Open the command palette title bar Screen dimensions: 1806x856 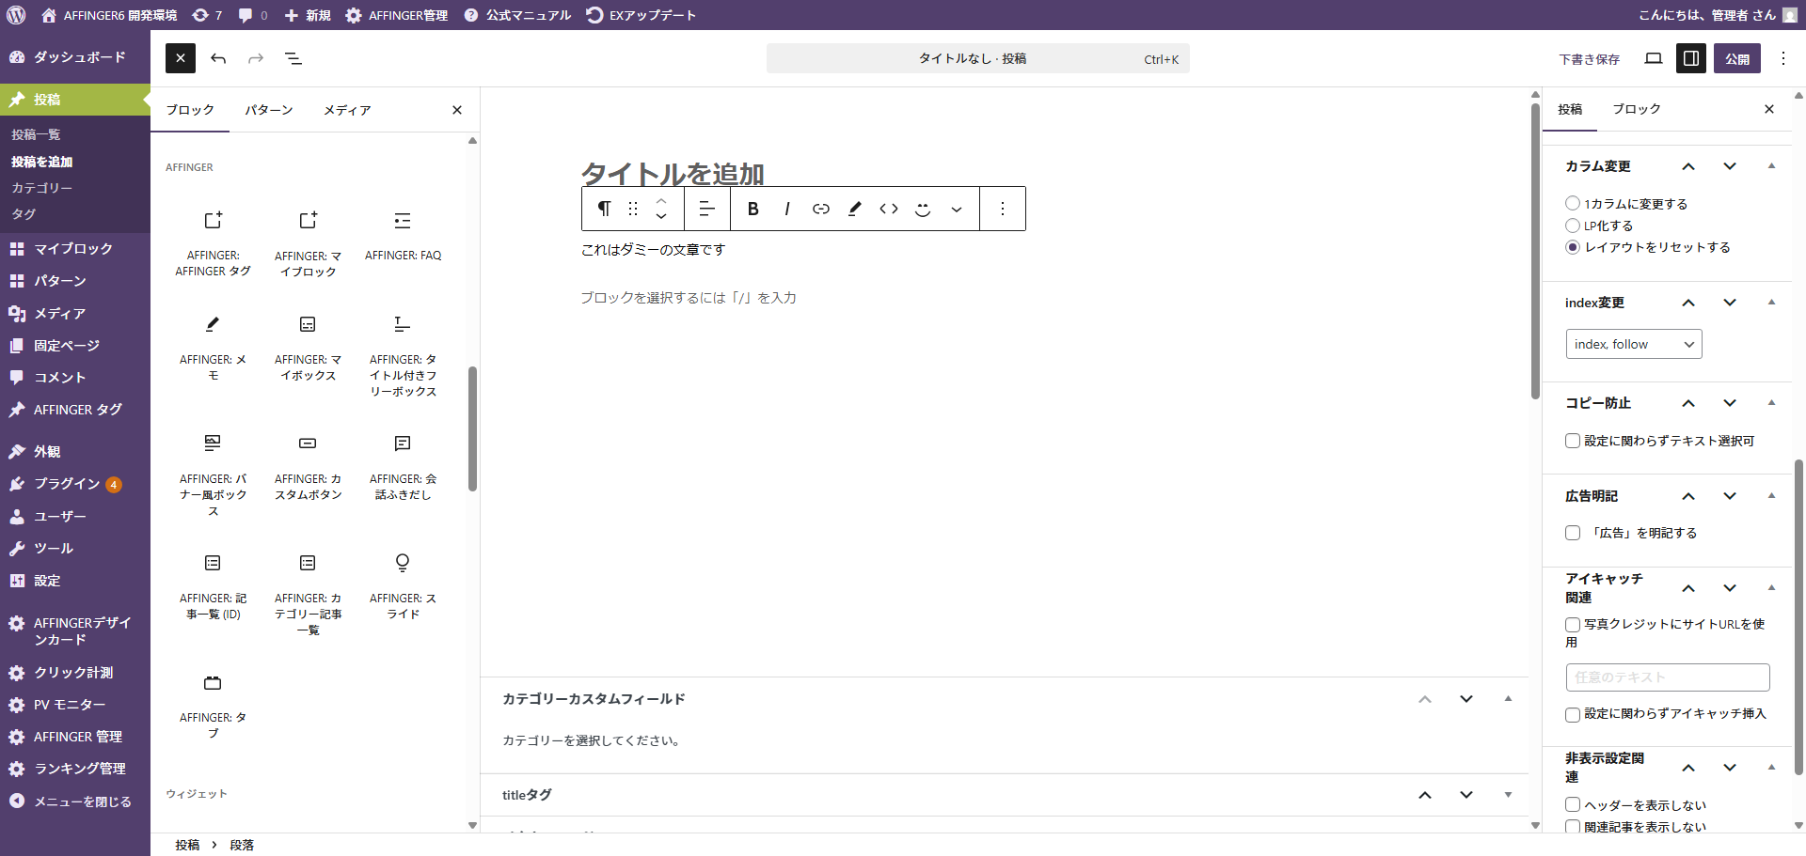977,58
